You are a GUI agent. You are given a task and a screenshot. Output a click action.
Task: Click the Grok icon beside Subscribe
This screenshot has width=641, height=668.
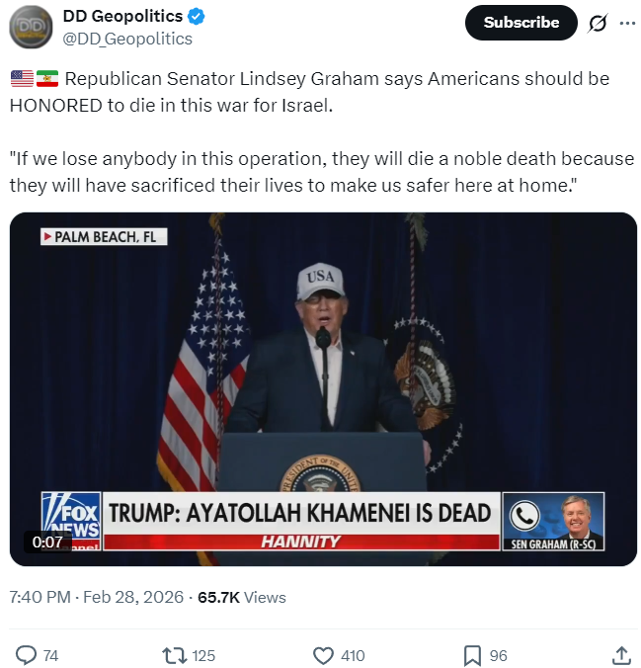tap(597, 24)
